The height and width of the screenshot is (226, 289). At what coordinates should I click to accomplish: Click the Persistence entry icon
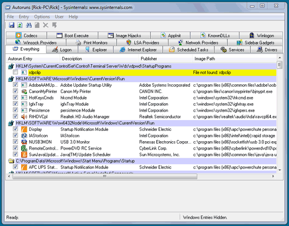click(x=24, y=110)
